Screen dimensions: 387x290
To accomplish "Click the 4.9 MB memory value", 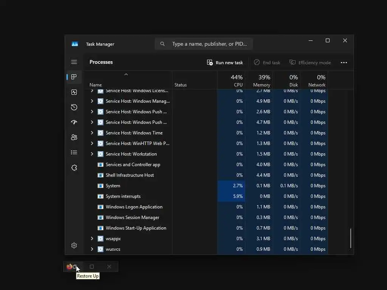I will [x=263, y=101].
